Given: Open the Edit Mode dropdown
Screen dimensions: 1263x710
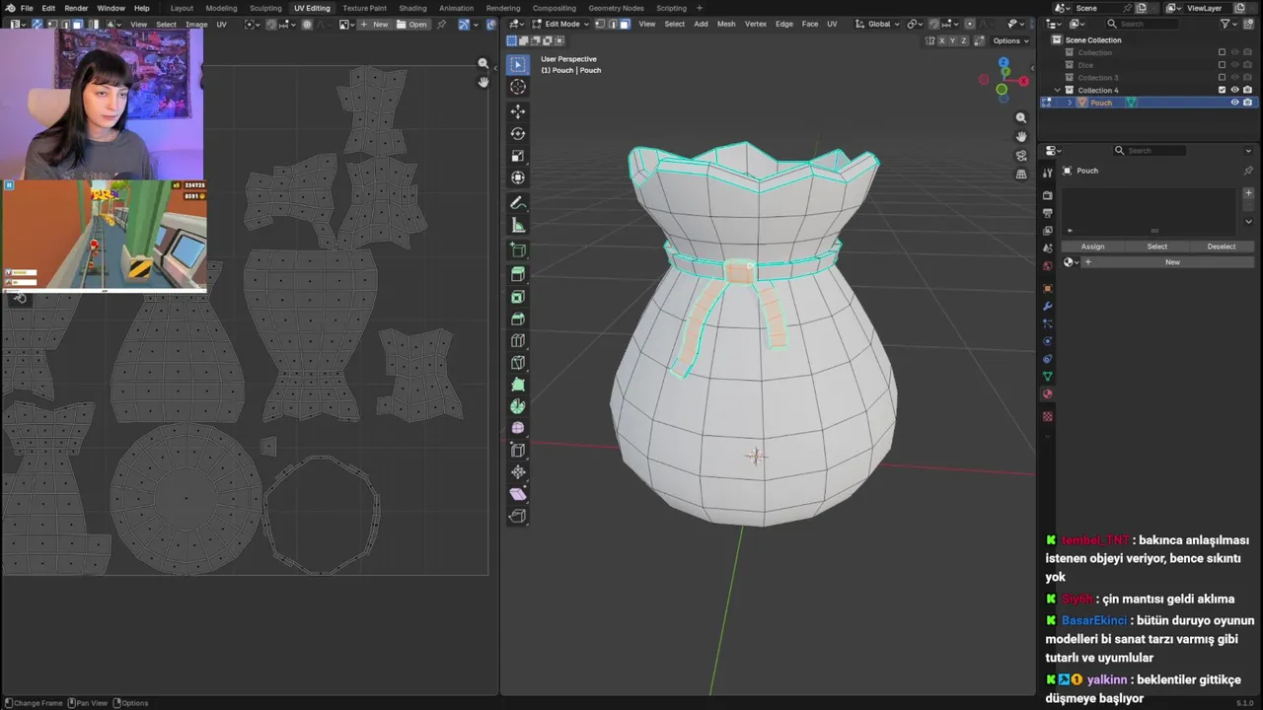Looking at the screenshot, I should (560, 24).
